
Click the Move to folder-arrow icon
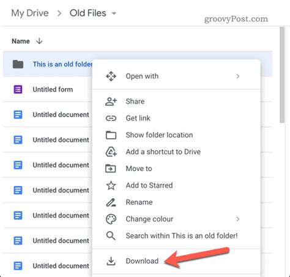click(111, 169)
